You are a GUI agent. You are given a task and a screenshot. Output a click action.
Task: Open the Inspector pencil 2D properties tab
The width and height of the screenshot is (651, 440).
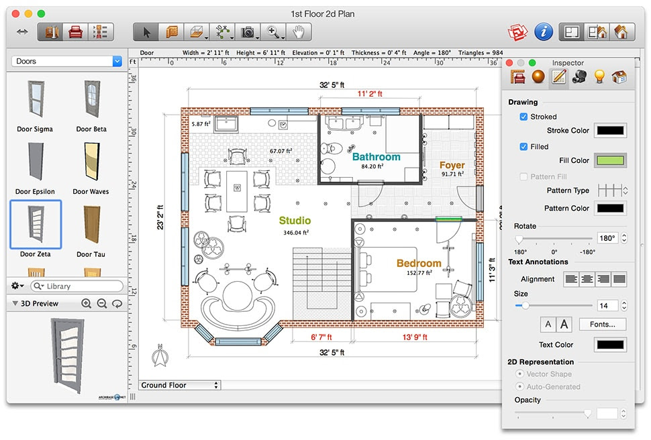559,76
